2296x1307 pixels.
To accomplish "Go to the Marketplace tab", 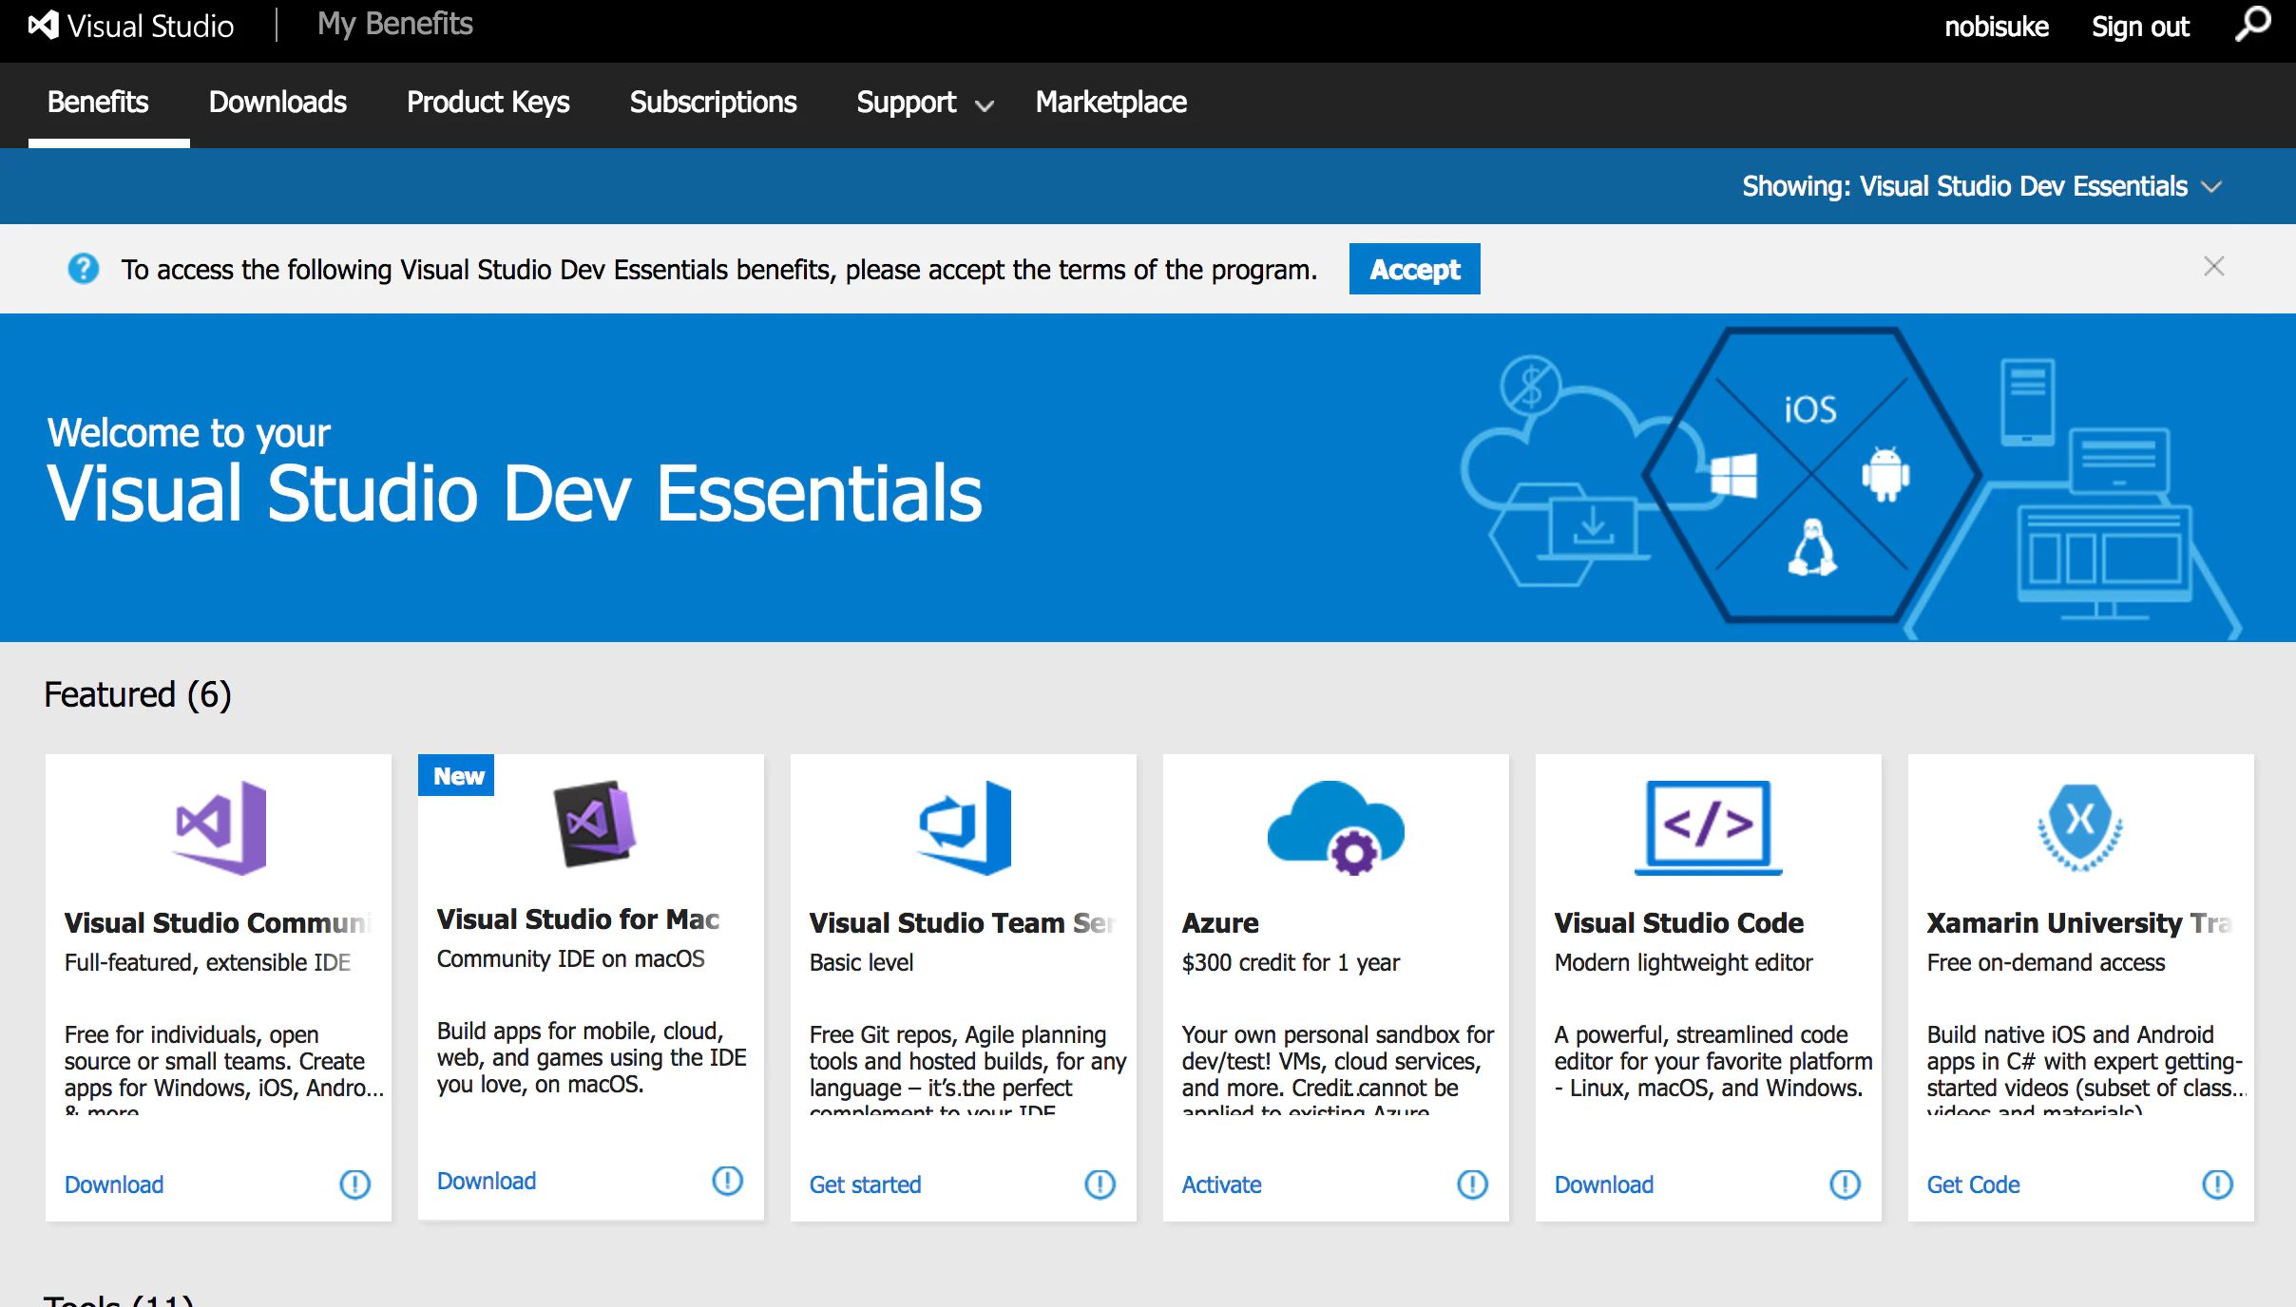I will (1110, 103).
